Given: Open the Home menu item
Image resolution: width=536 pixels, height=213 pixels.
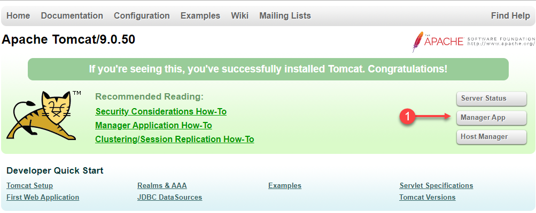Looking at the screenshot, I should [x=18, y=15].
